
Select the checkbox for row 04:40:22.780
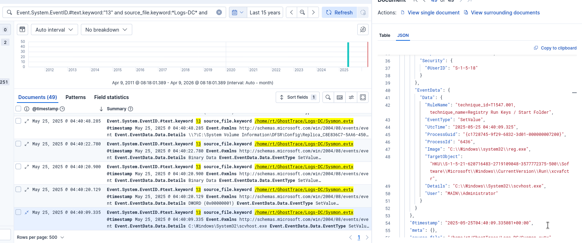point(18,144)
